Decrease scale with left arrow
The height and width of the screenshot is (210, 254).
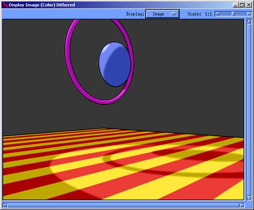pyautogui.click(x=217, y=14)
